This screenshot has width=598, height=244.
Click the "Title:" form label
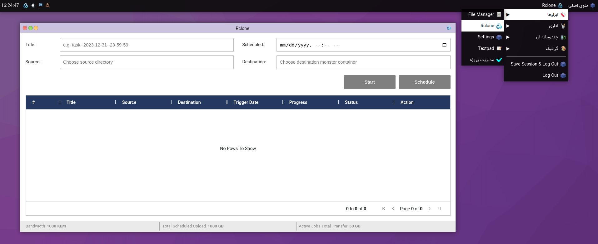point(30,45)
